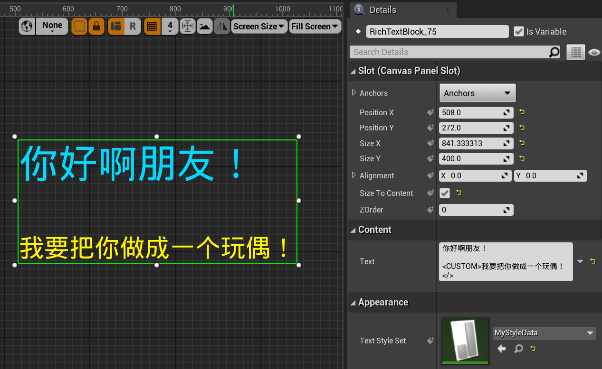This screenshot has width=602, height=369.
Task: Click the bottom-right resize handle of the widget
Action: point(299,265)
